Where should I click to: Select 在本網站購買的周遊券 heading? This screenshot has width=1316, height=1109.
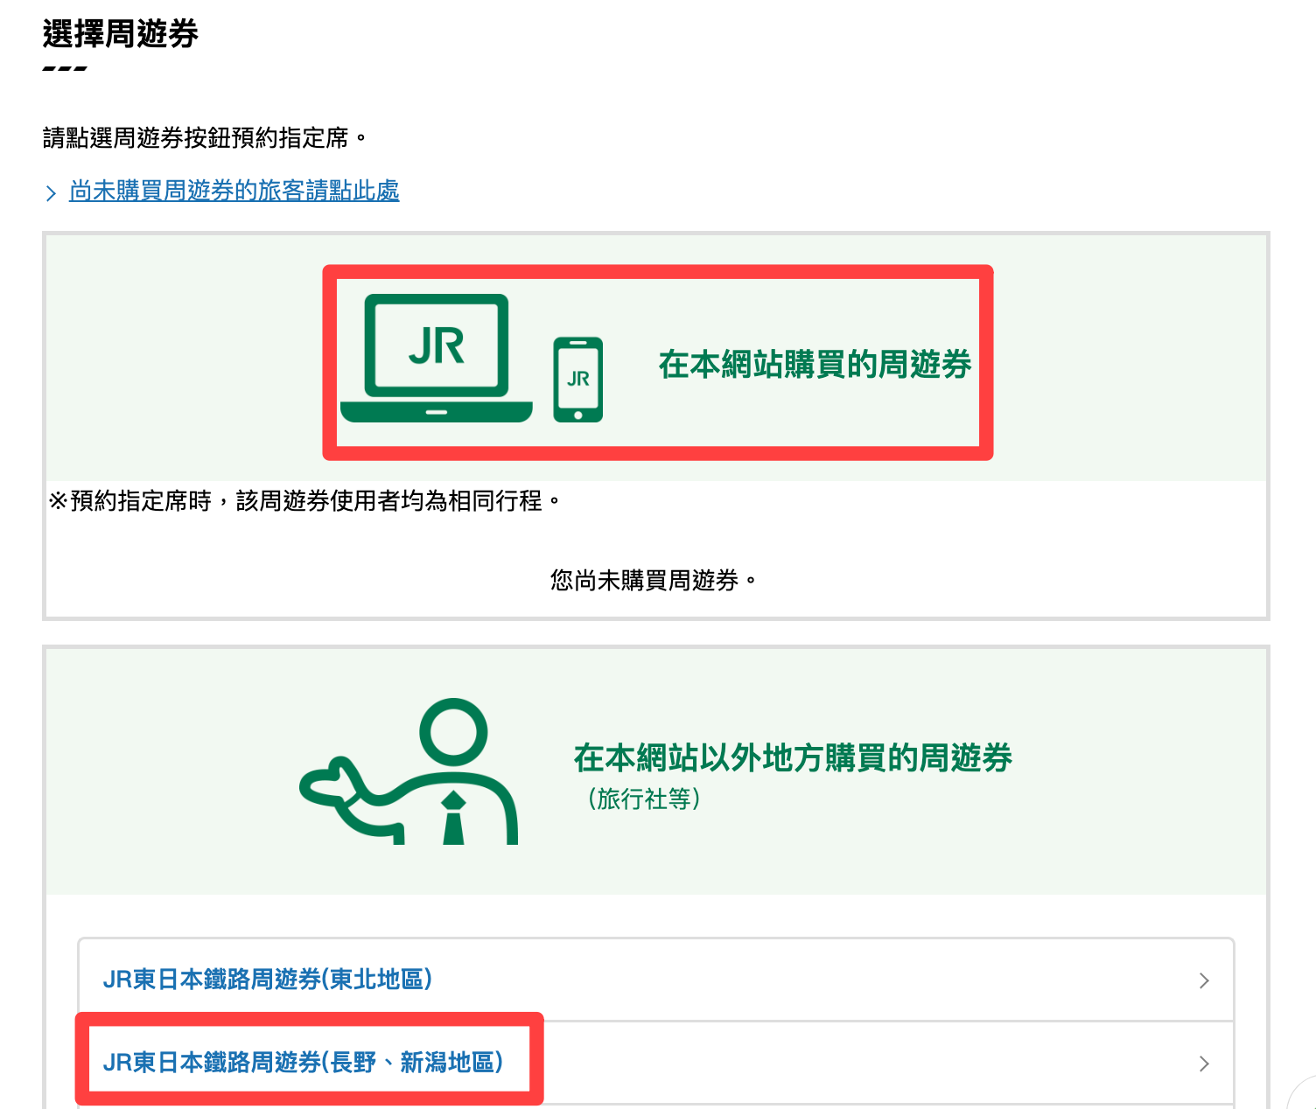click(815, 365)
